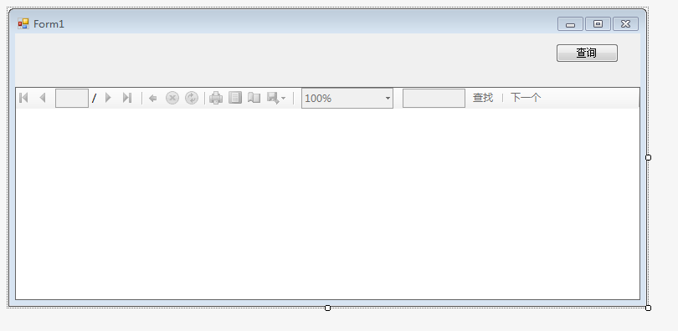Close the Form1 window
678x331 pixels.
(x=625, y=24)
